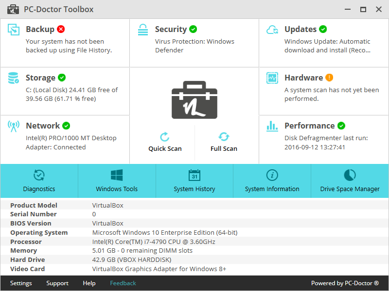The image size is (389, 291).
Task: Click the Windows Tools logo icon
Action: 117,175
